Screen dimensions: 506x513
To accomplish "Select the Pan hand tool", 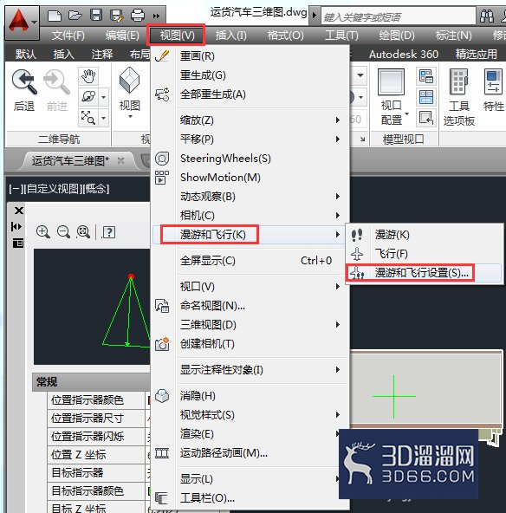I will tap(88, 76).
